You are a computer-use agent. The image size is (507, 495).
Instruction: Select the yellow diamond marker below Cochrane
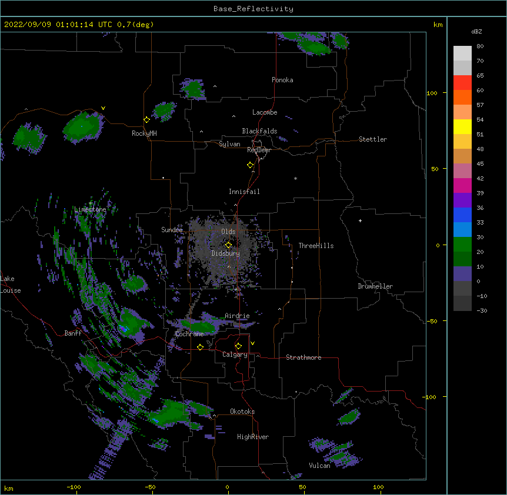[200, 347]
